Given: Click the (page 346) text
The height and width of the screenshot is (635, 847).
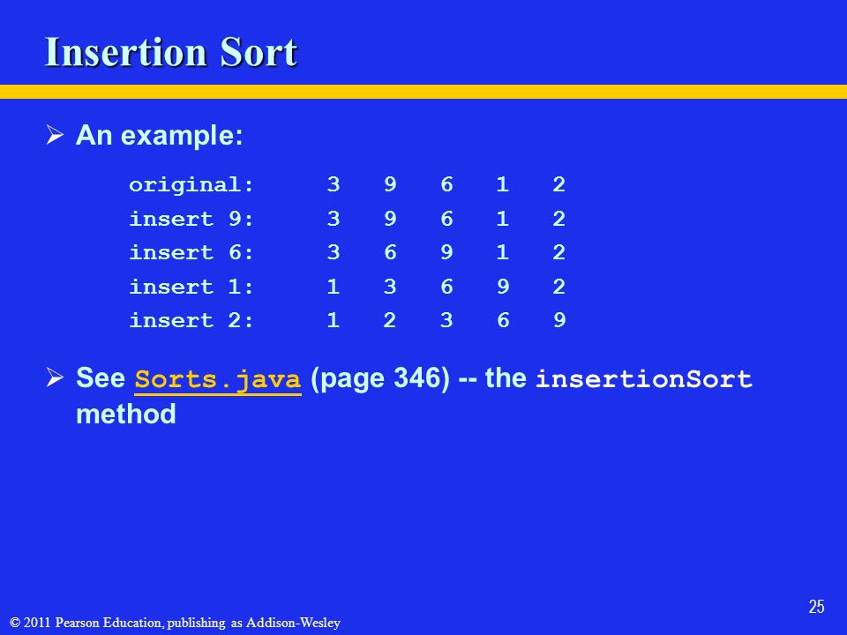Looking at the screenshot, I should [x=380, y=378].
